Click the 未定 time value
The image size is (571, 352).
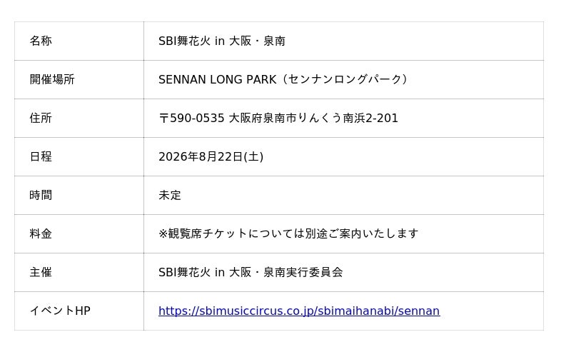click(x=170, y=196)
